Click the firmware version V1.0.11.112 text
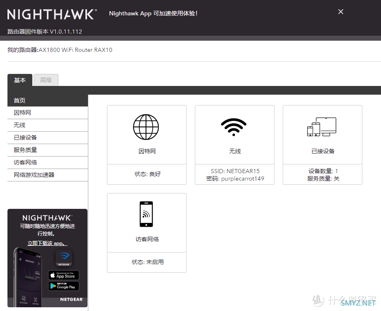The width and height of the screenshot is (381, 311). [x=66, y=32]
